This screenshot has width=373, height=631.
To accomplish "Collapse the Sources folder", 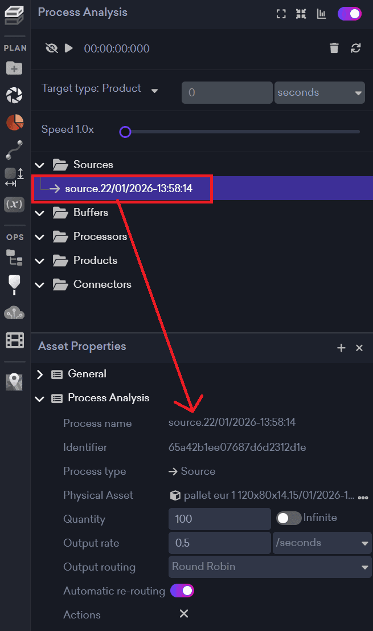I will click(40, 165).
